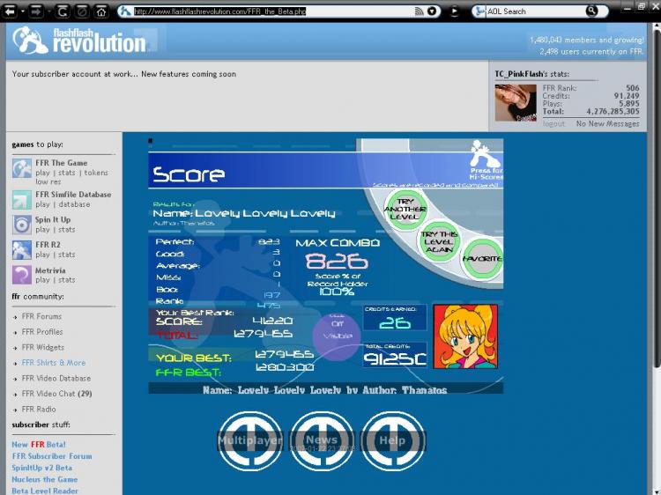Stop page loading with the stop icon
Viewport: 661px width, 495px height.
click(x=82, y=11)
